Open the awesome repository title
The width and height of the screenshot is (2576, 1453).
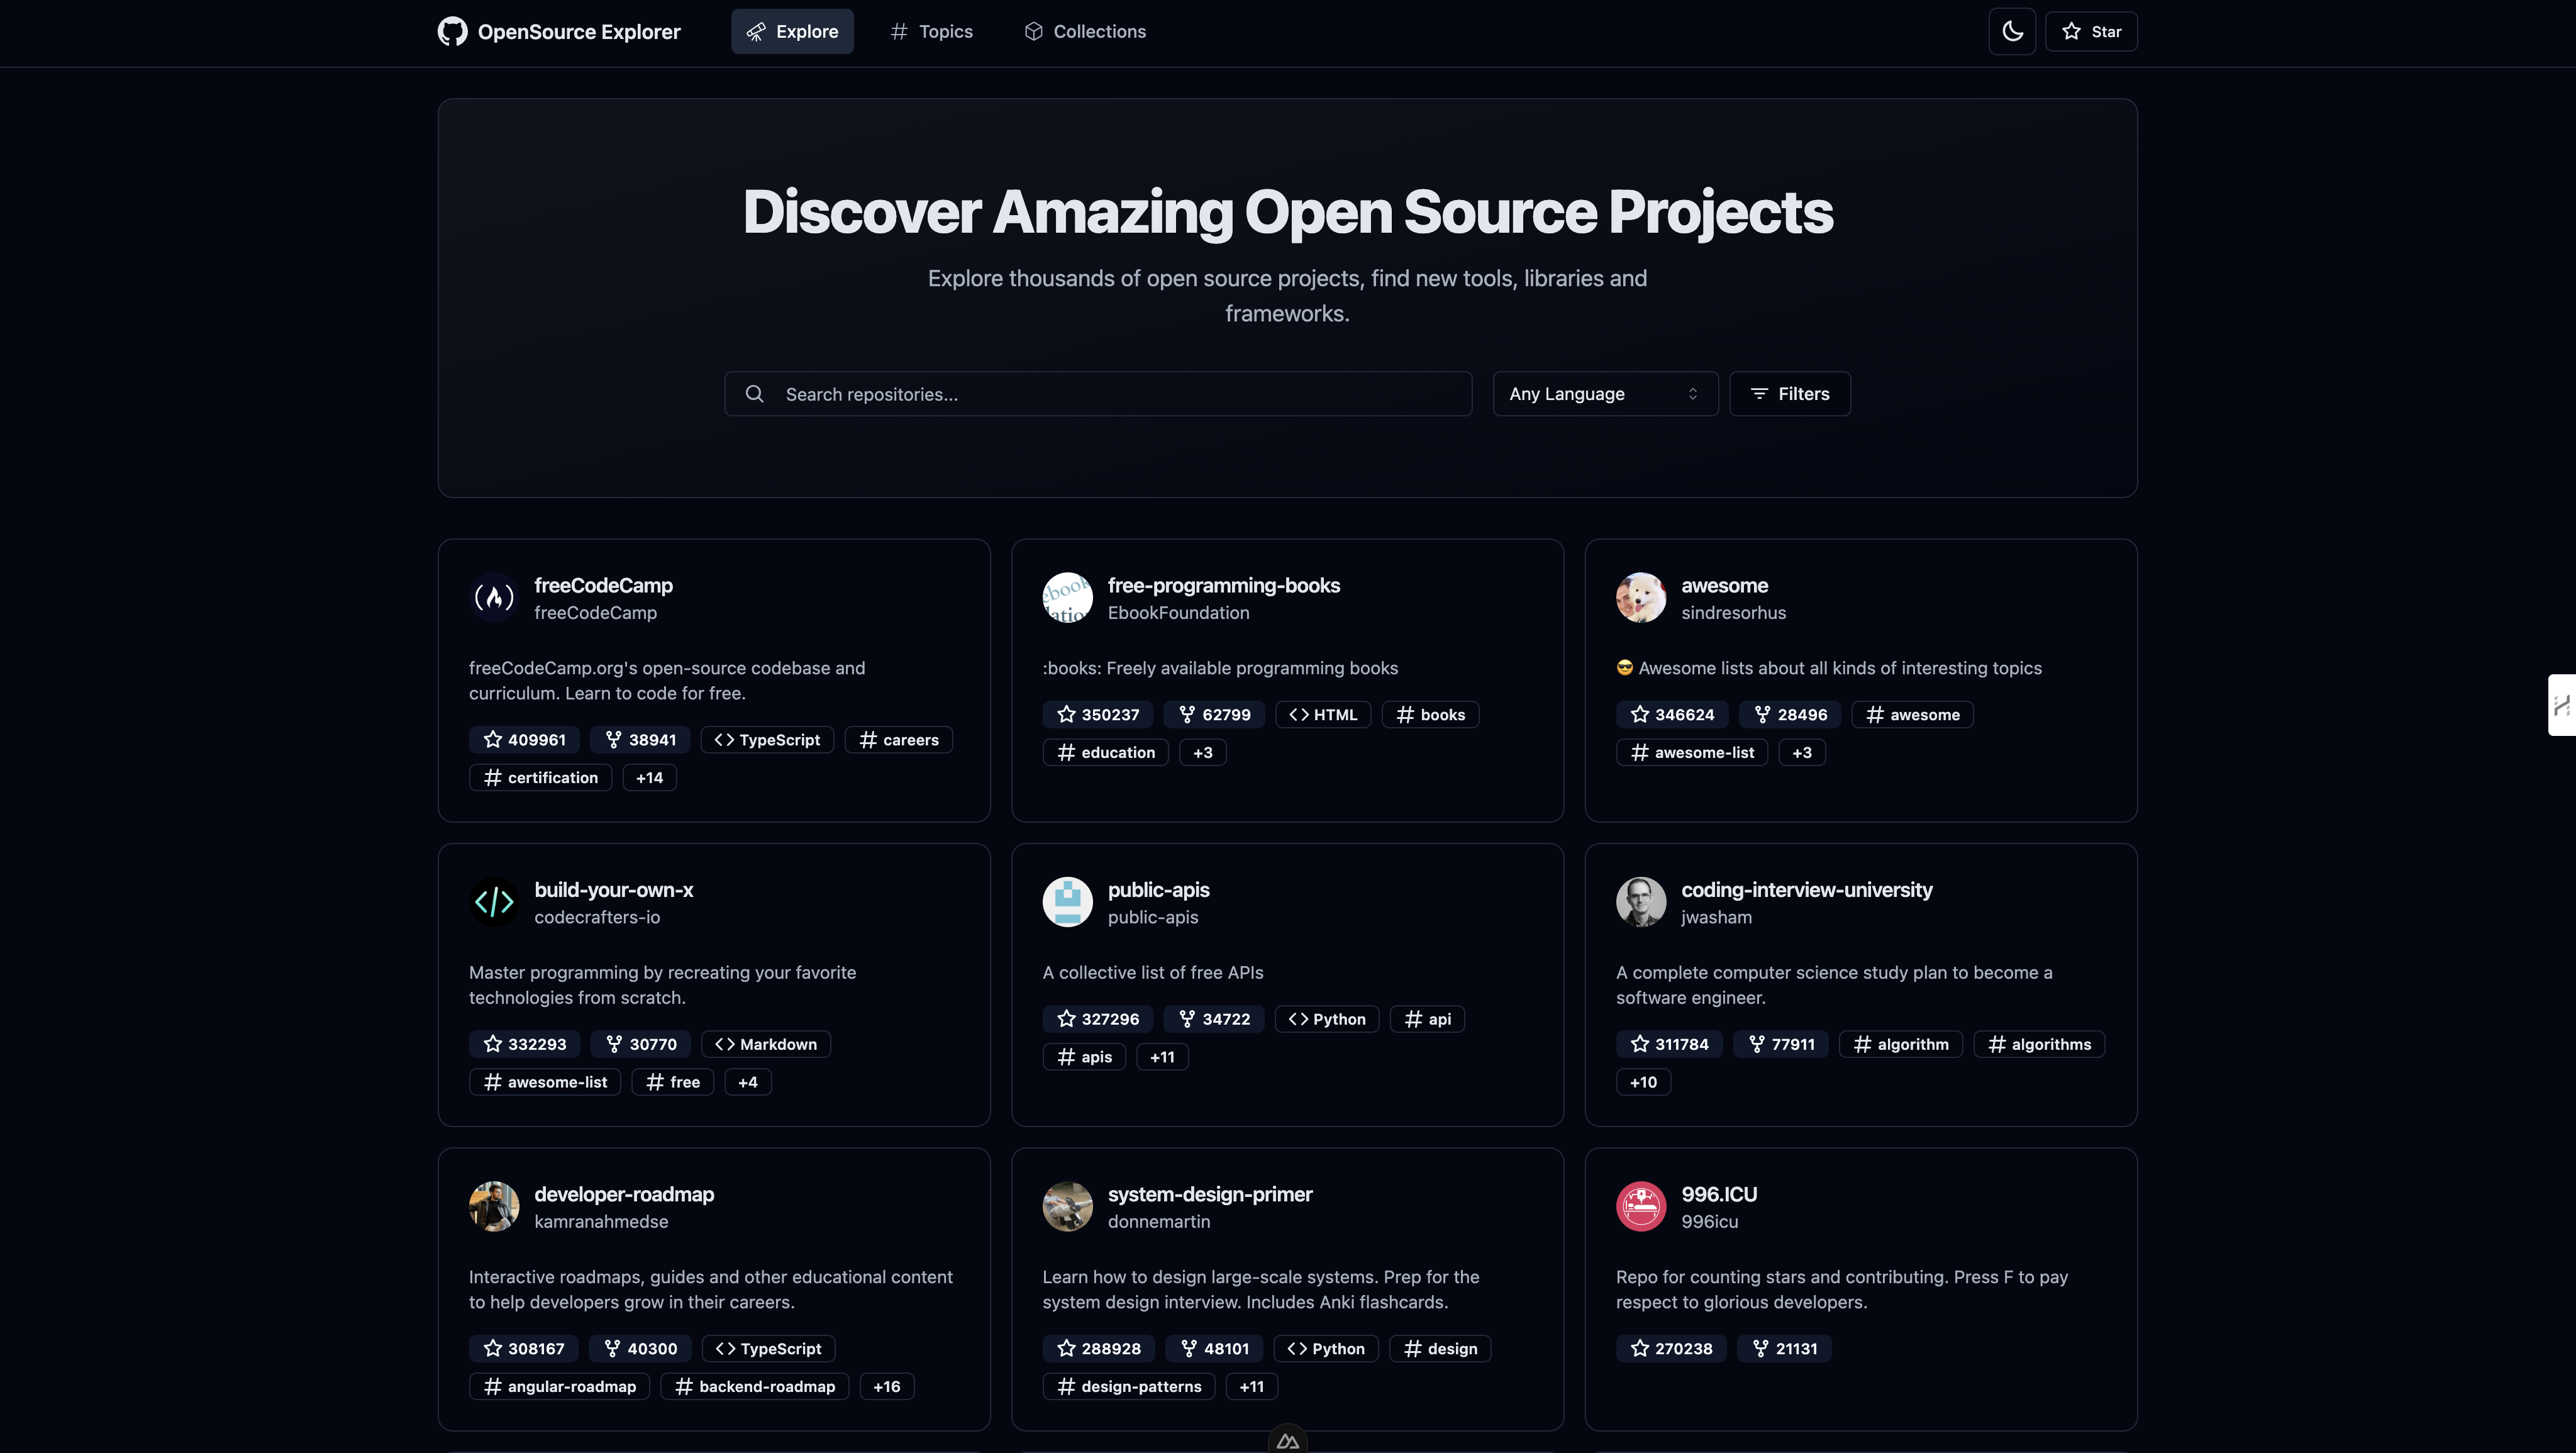[1724, 585]
